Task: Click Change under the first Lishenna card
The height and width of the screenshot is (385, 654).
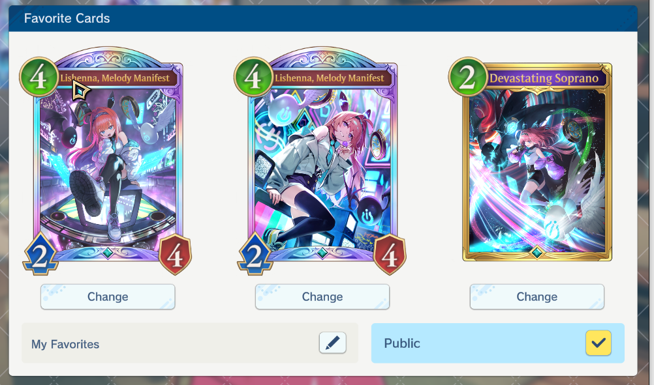Action: tap(108, 297)
